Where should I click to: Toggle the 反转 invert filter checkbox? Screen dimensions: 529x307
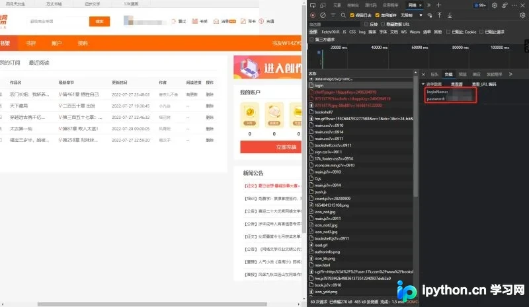[366, 24]
